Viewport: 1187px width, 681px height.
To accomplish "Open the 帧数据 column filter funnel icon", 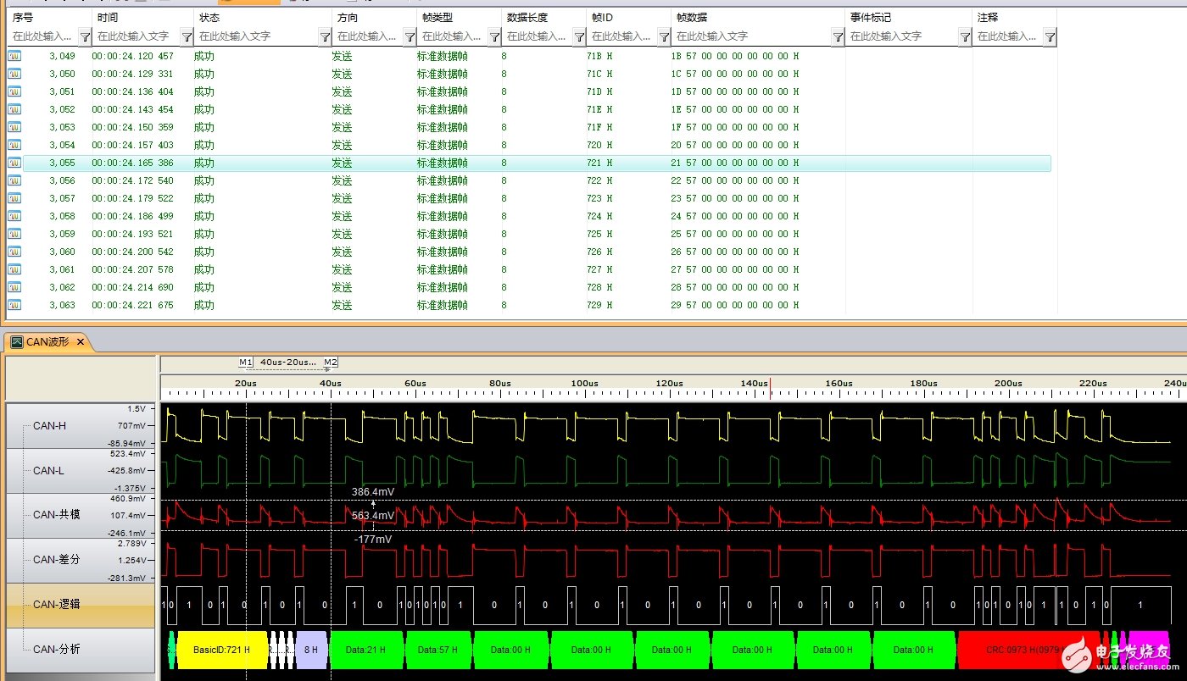I will coord(838,36).
